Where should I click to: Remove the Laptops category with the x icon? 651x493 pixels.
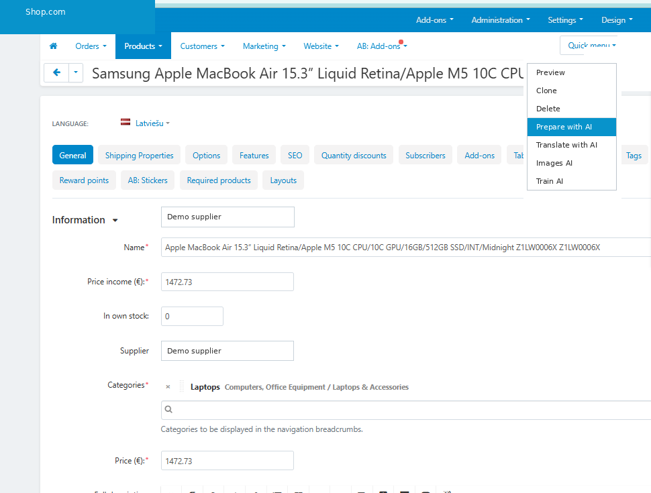[x=168, y=387]
